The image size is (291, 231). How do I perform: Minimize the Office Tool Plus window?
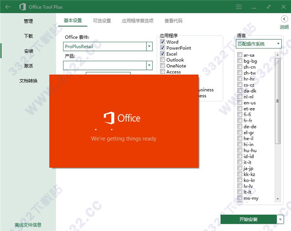(x=254, y=8)
